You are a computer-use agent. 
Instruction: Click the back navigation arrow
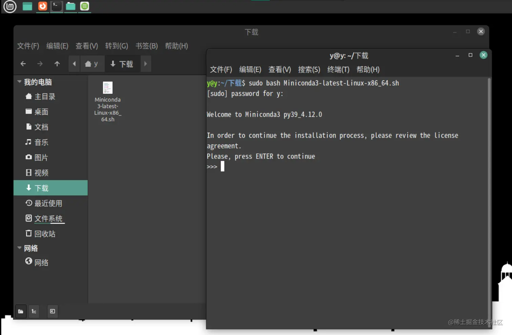pyautogui.click(x=23, y=63)
